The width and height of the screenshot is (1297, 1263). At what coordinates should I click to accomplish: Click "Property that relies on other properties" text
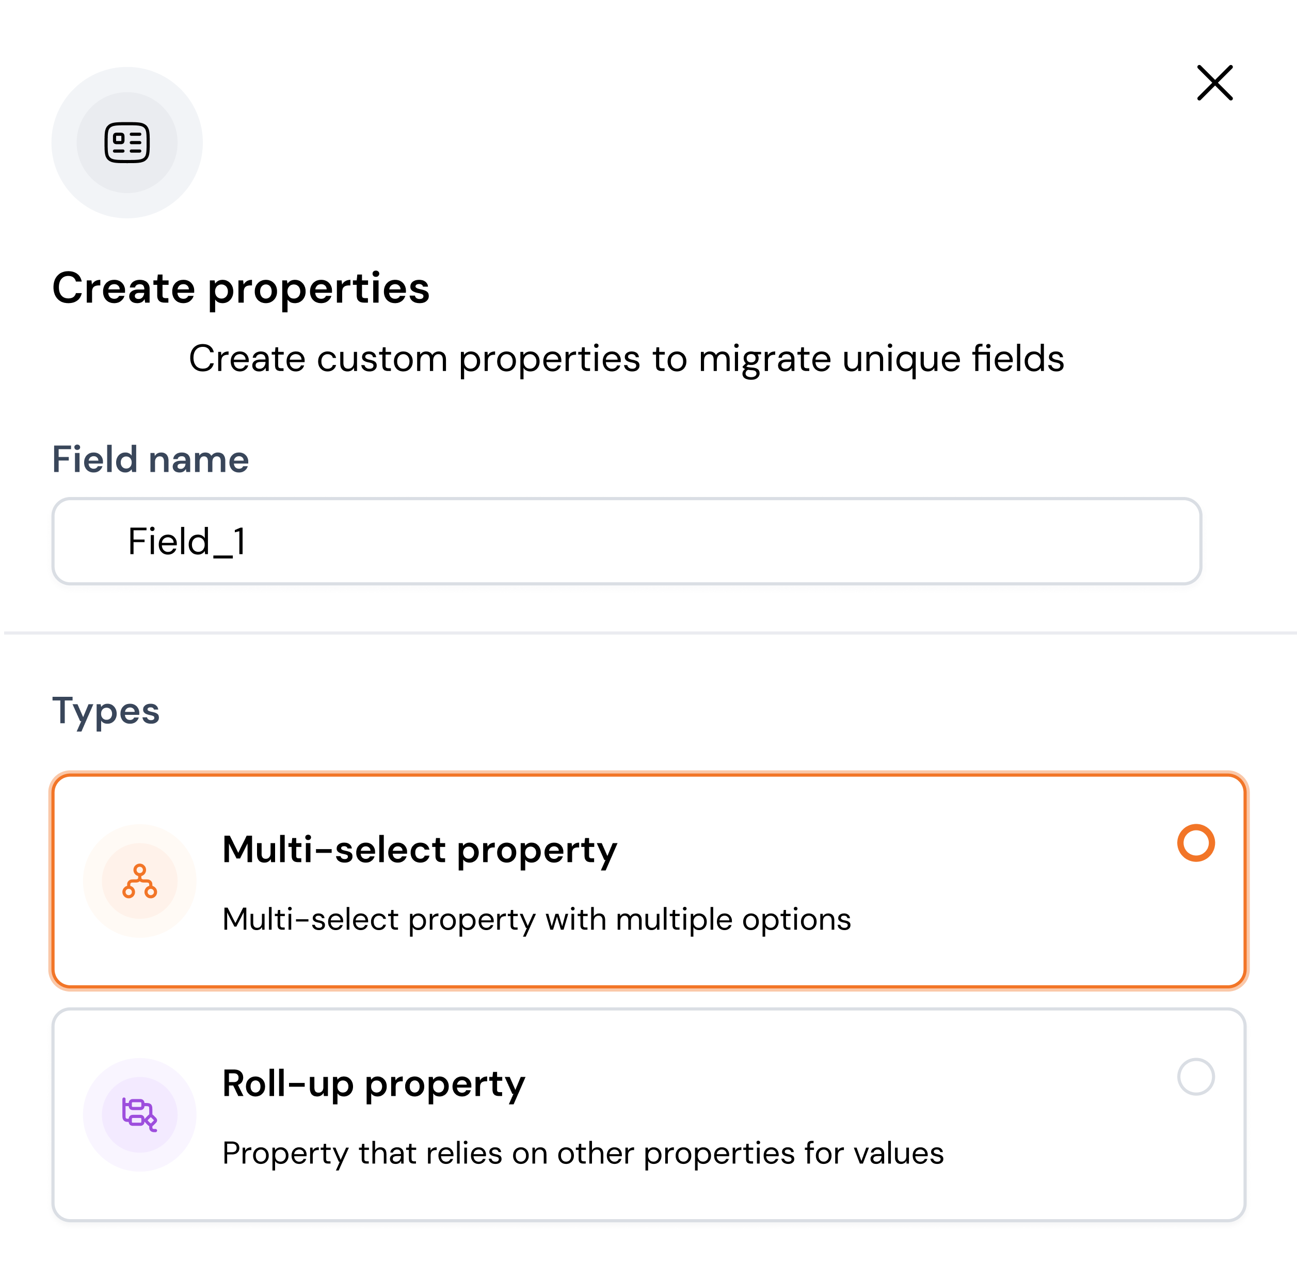click(583, 1153)
